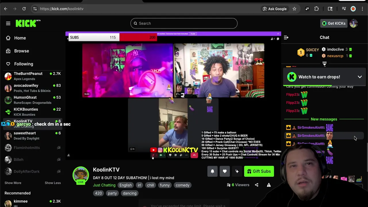The width and height of the screenshot is (368, 207).
Task: Open HumxnGhxst channel
Action: point(33,100)
